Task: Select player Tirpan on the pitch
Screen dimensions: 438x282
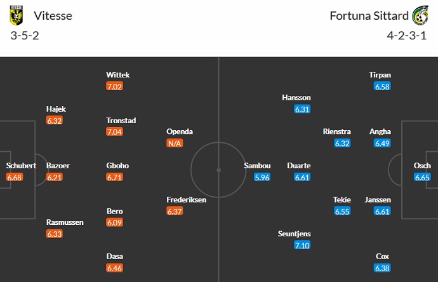Action: coord(380,75)
